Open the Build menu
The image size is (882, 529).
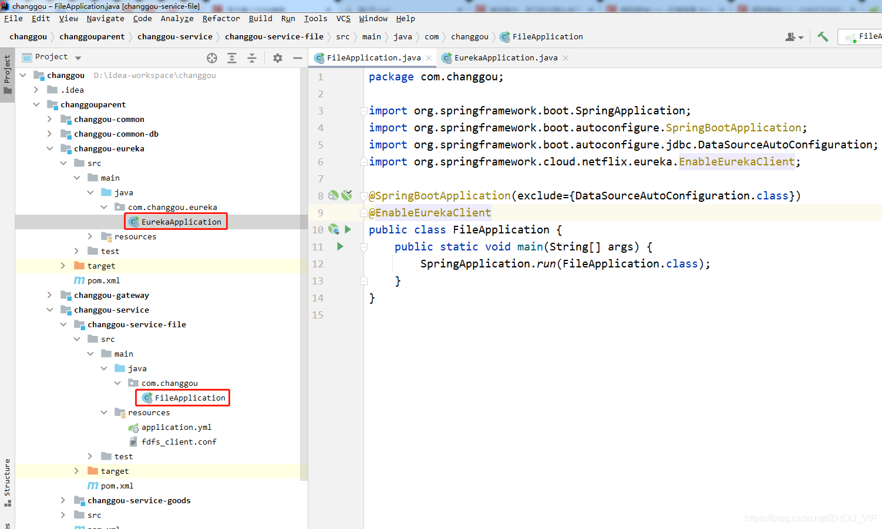point(260,19)
